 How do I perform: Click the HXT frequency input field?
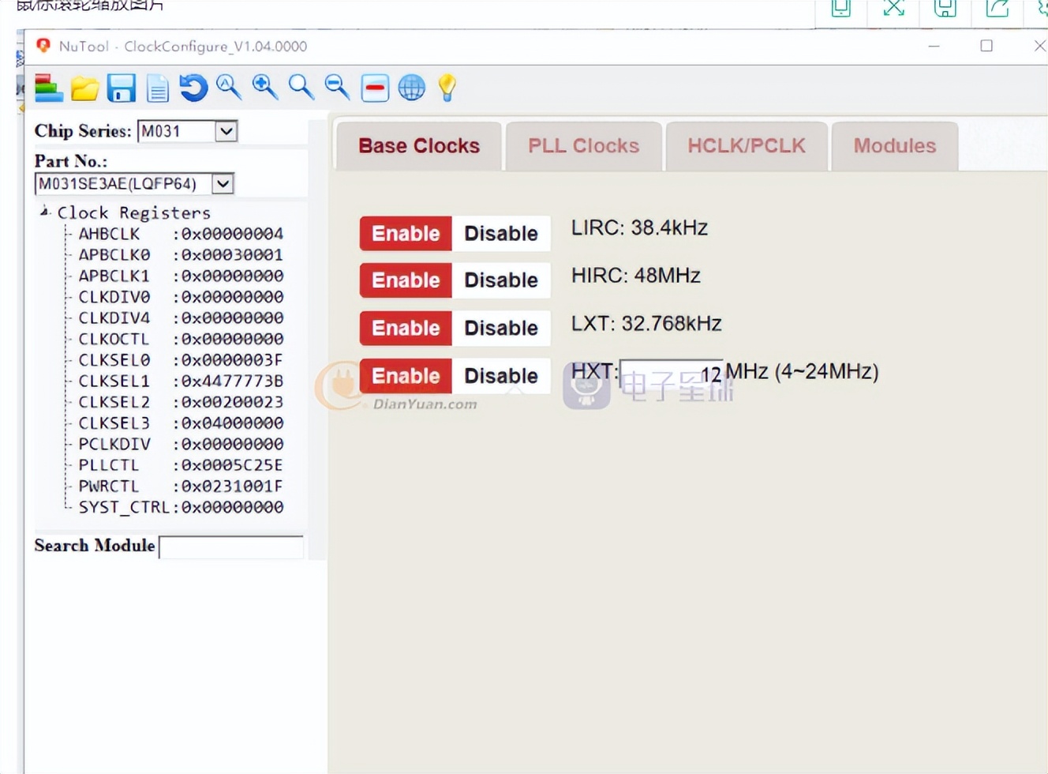[672, 372]
